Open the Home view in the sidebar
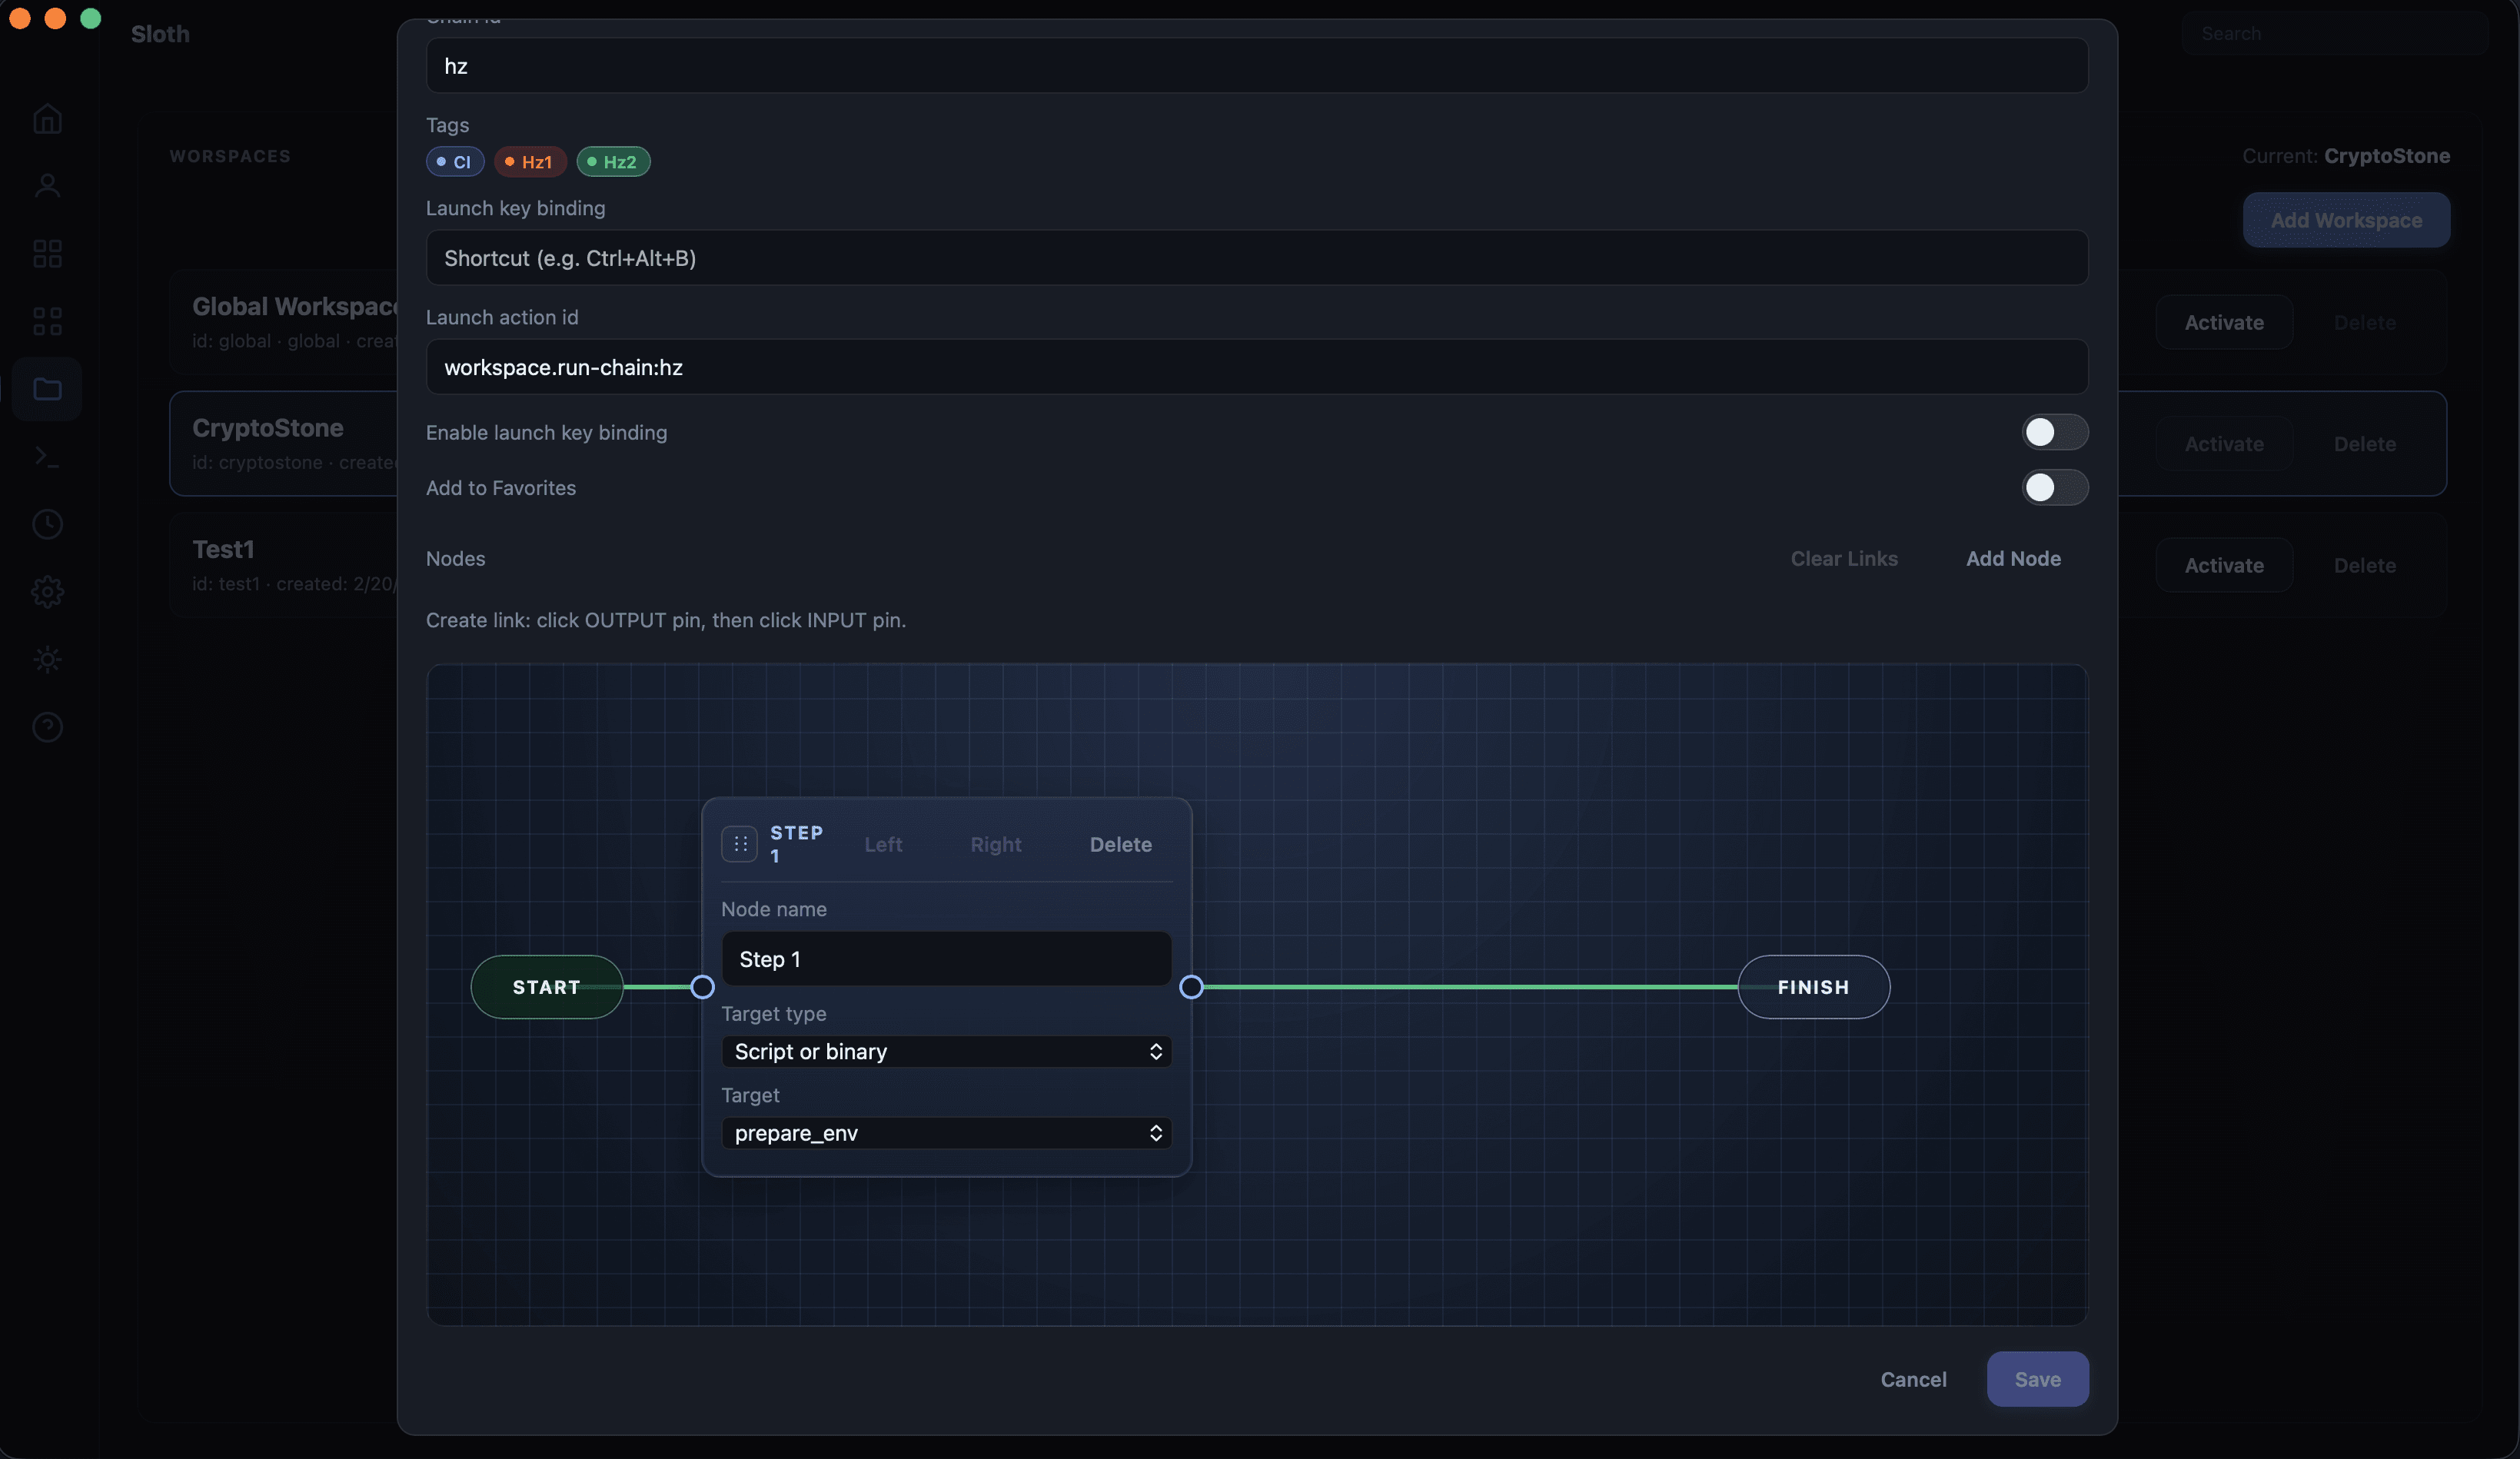Viewport: 2520px width, 1459px height. tap(47, 119)
